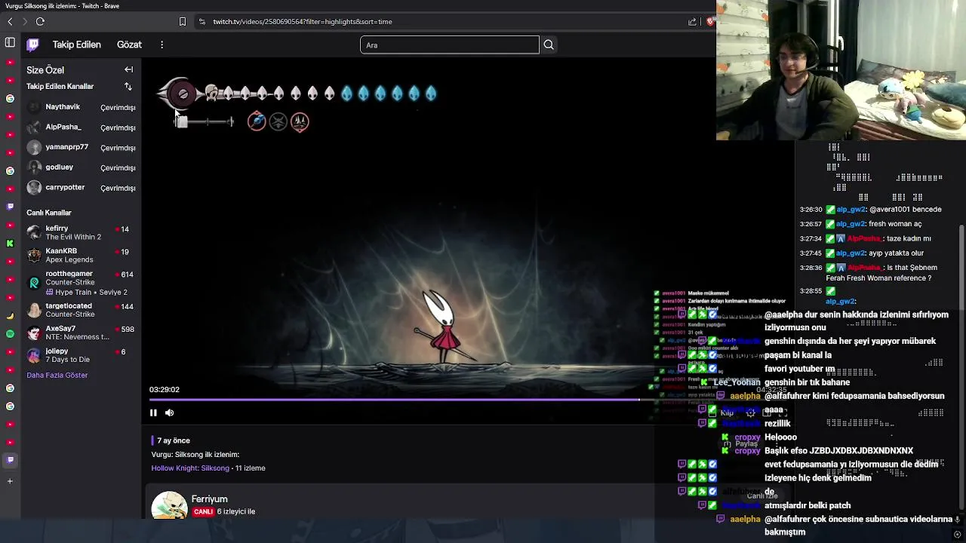
Task: Bookmark this page with the bookmark icon
Action: [182, 22]
